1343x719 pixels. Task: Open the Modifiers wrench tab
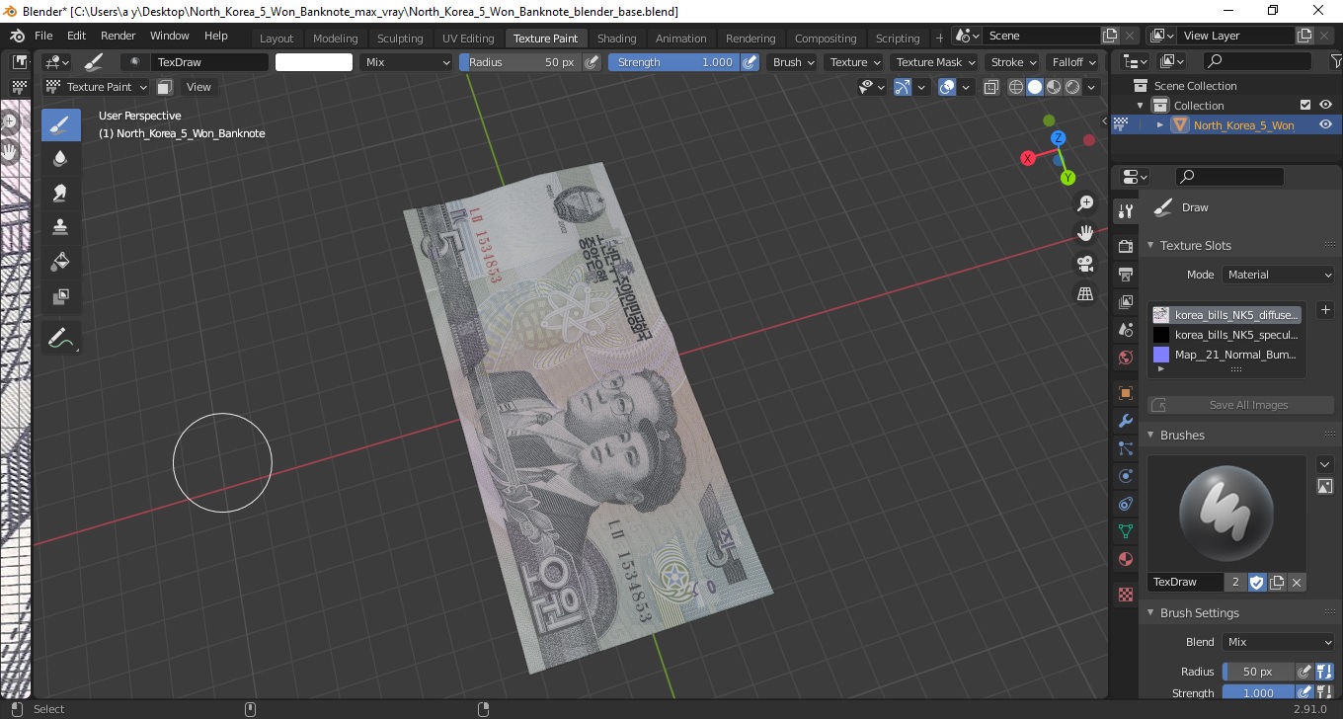[1125, 421]
